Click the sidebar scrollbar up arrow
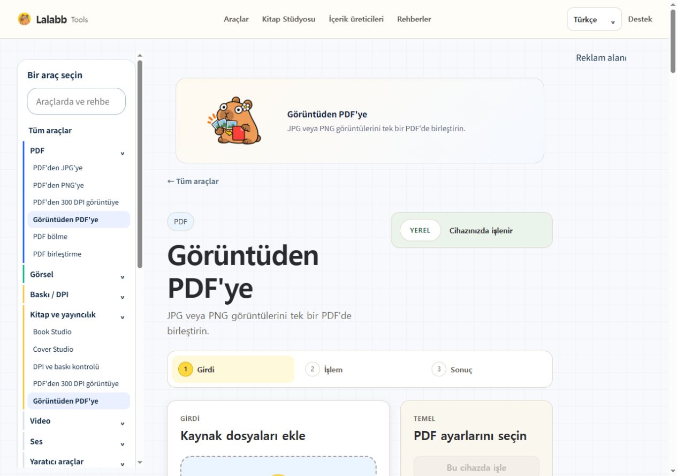677x476 pixels. tap(140, 55)
